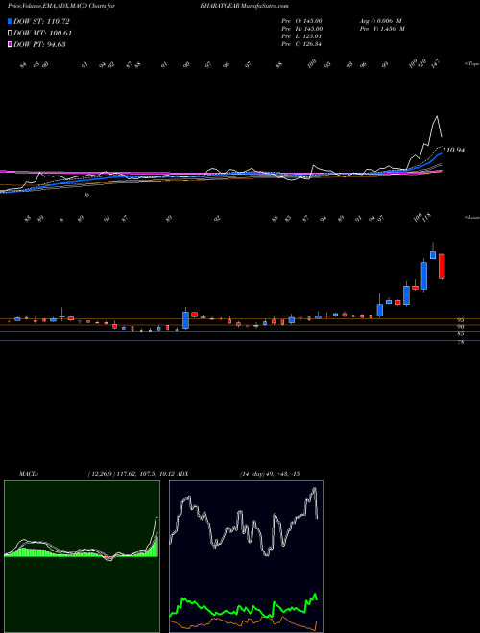This screenshot has height=633, width=480.
Task: Select the 'DOW PT: 94.63' label
Action: point(39,44)
